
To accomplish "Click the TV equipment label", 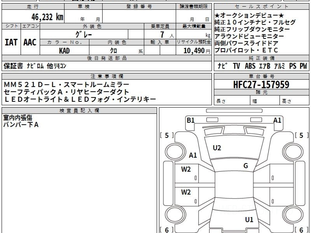I will tap(236, 66).
